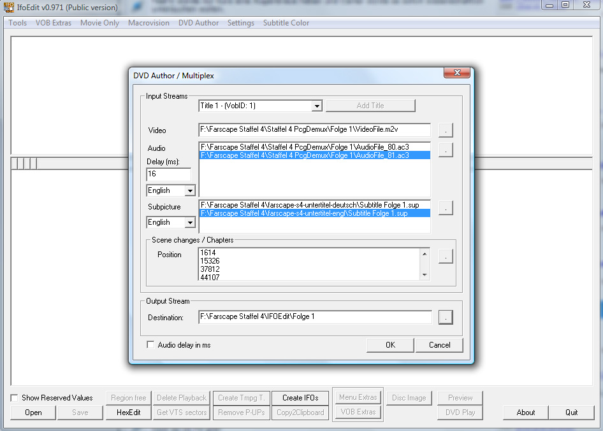The height and width of the screenshot is (431, 603).
Task: Click the browse button next to Video file
Action: pos(446,130)
